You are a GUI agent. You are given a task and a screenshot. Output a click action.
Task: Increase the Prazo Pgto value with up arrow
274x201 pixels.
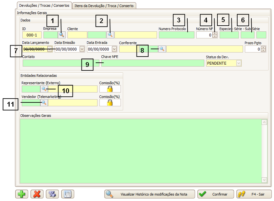(263, 48)
